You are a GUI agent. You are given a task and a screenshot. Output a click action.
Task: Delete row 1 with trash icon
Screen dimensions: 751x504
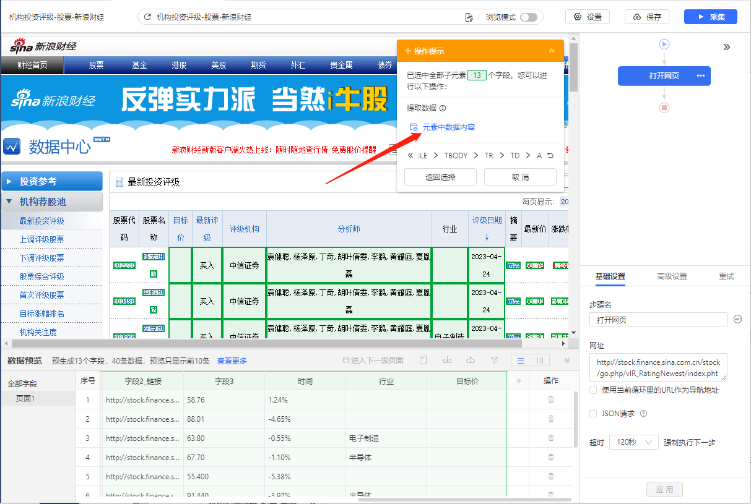tap(551, 400)
